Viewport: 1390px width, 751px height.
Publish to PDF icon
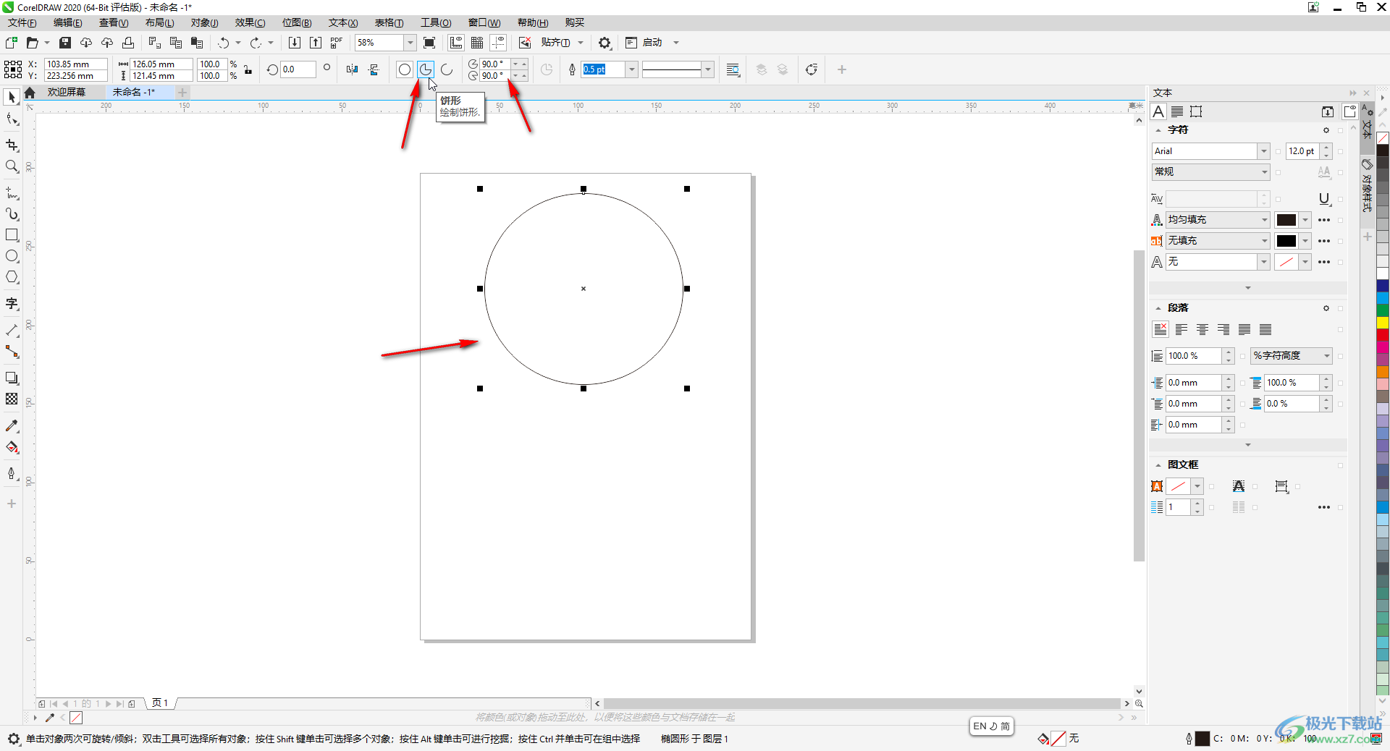[337, 43]
